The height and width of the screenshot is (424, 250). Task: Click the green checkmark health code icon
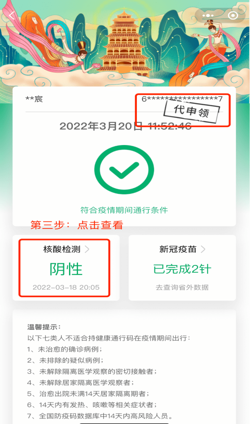click(x=124, y=170)
